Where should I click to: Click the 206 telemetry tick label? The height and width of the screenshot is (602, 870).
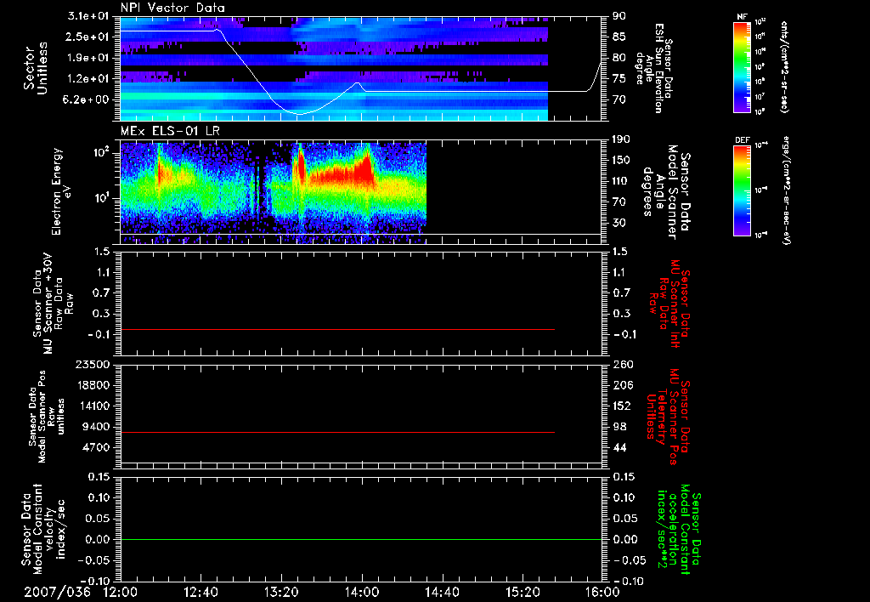[623, 385]
